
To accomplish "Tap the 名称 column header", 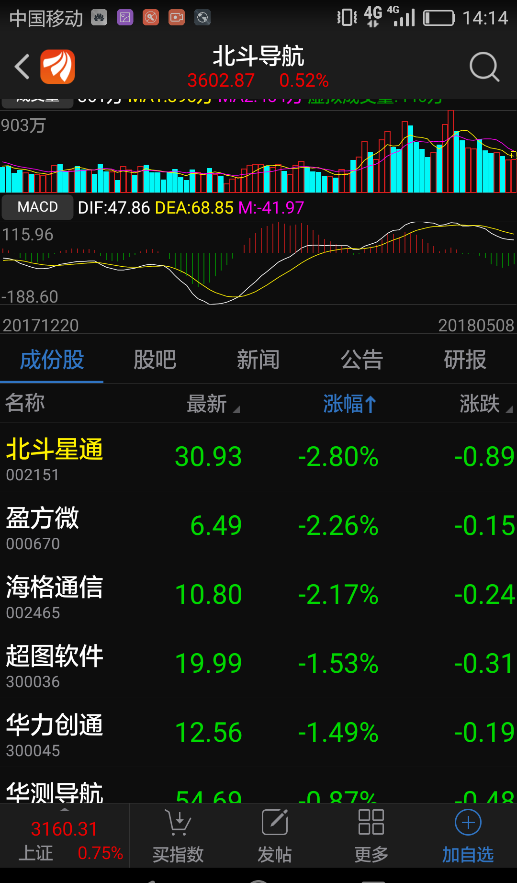I will (x=25, y=403).
